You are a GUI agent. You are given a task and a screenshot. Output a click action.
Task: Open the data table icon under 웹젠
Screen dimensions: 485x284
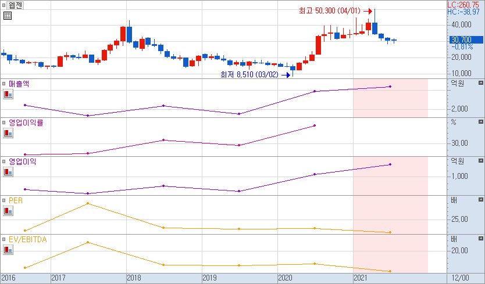pyautogui.click(x=8, y=16)
